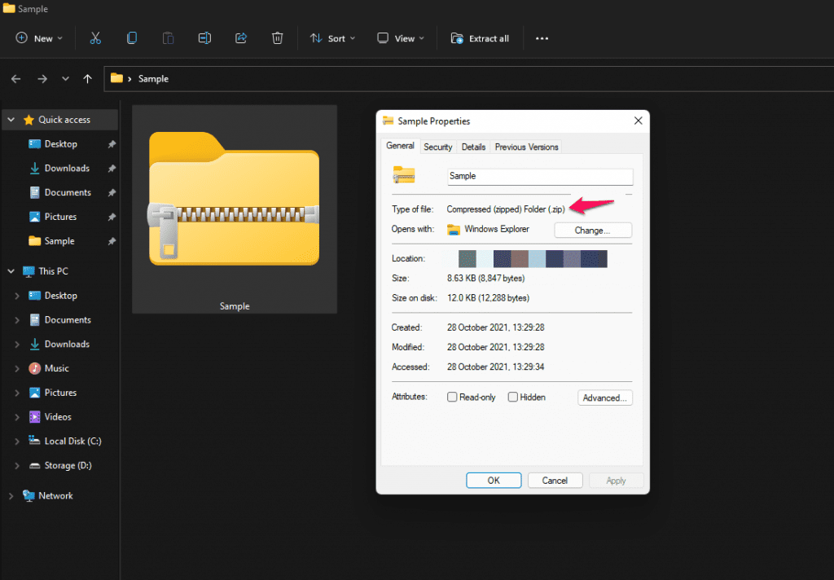
Task: Open the Share icon
Action: pyautogui.click(x=240, y=38)
